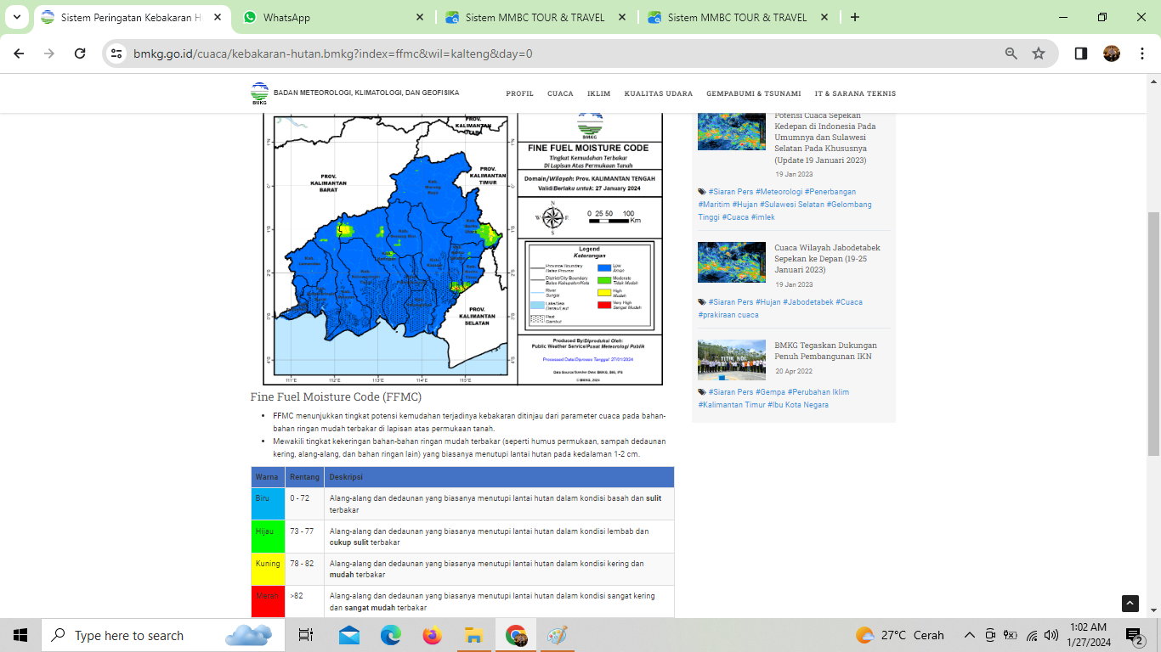
Task: Close the Sistem Peringatan Kebakaran tab
Action: tap(218, 17)
